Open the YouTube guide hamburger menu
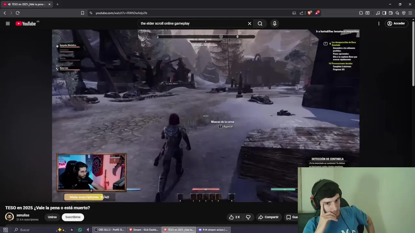The width and height of the screenshot is (415, 233). pos(8,23)
